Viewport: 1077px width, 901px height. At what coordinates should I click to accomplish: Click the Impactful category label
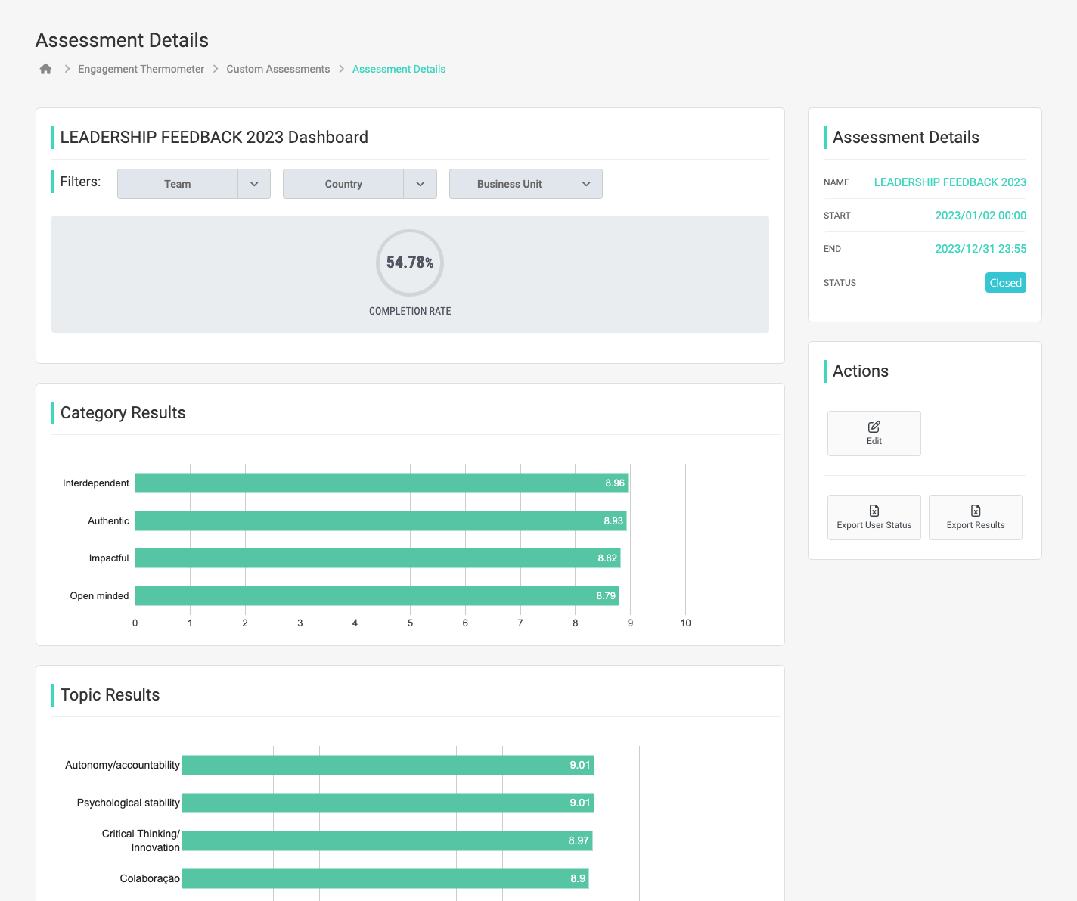[x=109, y=558]
